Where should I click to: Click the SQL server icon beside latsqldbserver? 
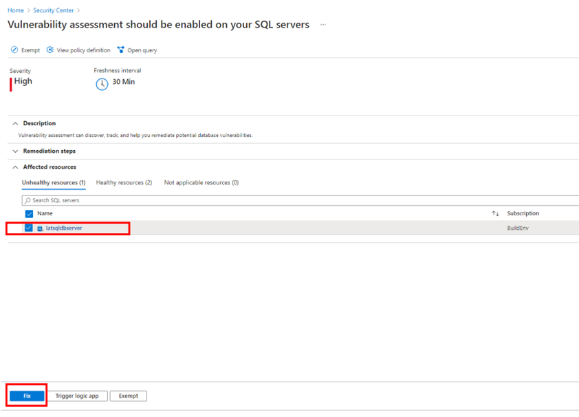[40, 228]
